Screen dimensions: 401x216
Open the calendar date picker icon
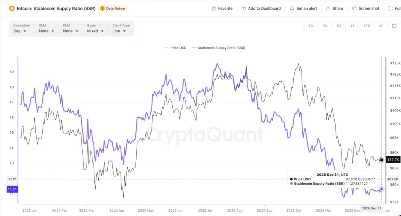(x=394, y=26)
